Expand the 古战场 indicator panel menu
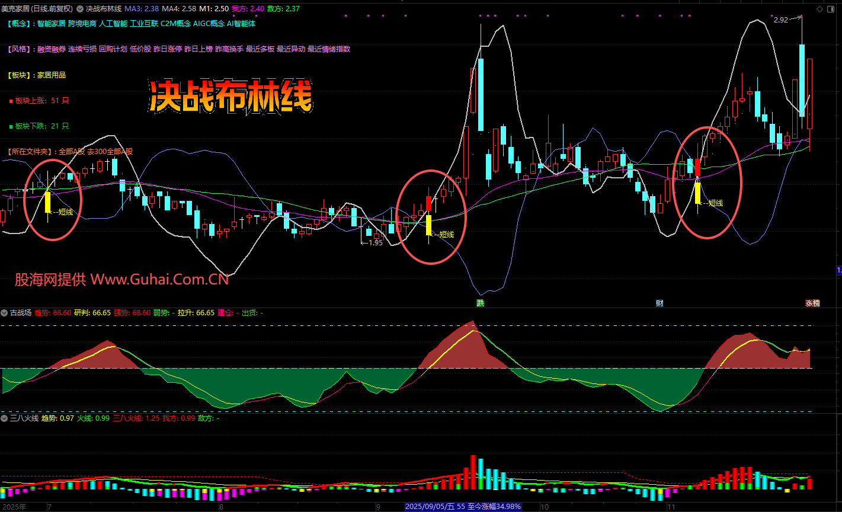 (x=4, y=312)
